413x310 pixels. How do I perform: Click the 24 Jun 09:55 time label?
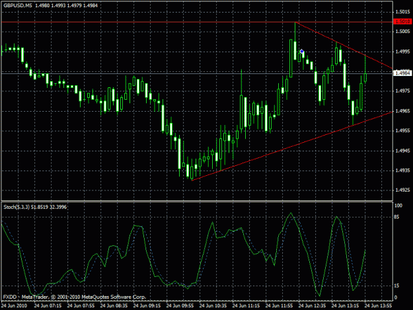point(180,306)
